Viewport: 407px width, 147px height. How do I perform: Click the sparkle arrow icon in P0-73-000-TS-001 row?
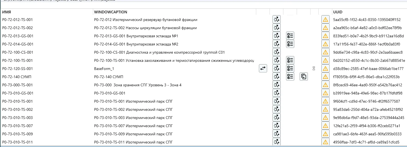[277, 85]
